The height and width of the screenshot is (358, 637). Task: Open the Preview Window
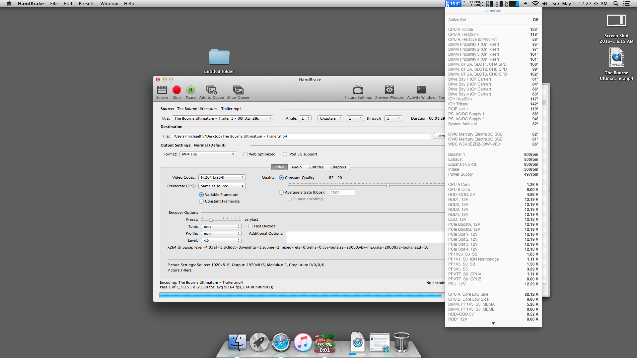pos(389,92)
